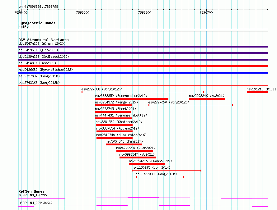This screenshot has width=277, height=210.
Task: Open the AFAP1|NM_198595 gene label
Action: click(33, 195)
